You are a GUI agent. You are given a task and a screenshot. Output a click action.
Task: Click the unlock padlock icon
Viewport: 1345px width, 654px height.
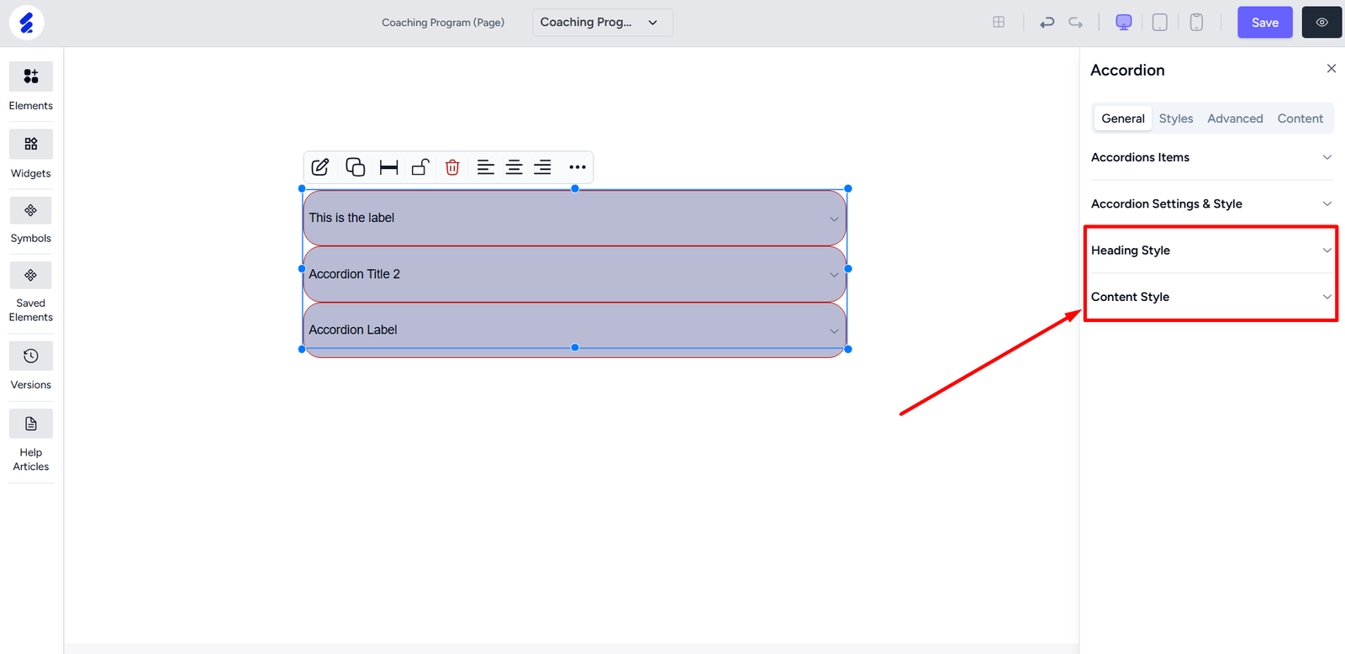420,167
